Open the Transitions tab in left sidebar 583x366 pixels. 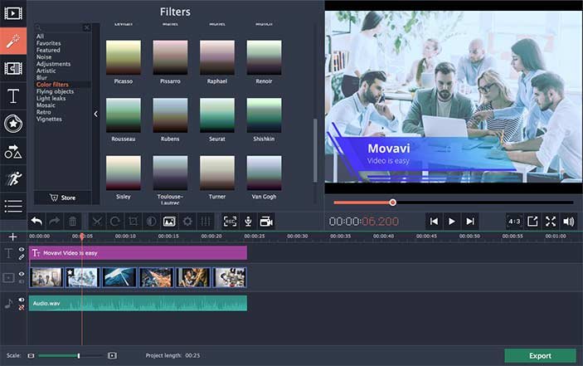click(13, 68)
